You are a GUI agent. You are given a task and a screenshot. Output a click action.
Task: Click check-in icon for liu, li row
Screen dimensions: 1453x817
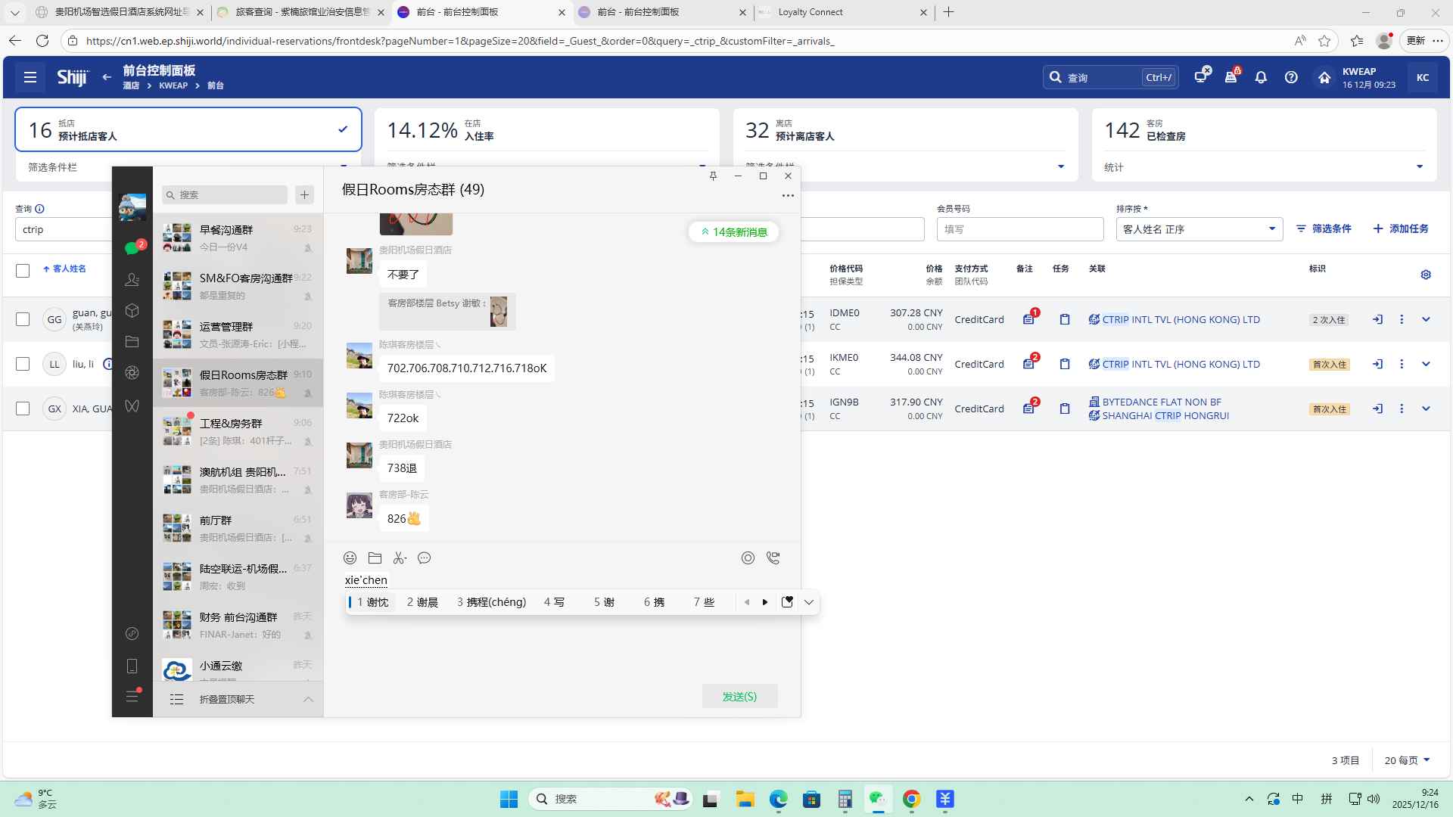(1377, 364)
